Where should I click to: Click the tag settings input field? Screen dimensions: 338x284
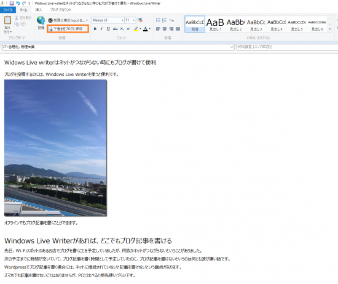point(287,47)
